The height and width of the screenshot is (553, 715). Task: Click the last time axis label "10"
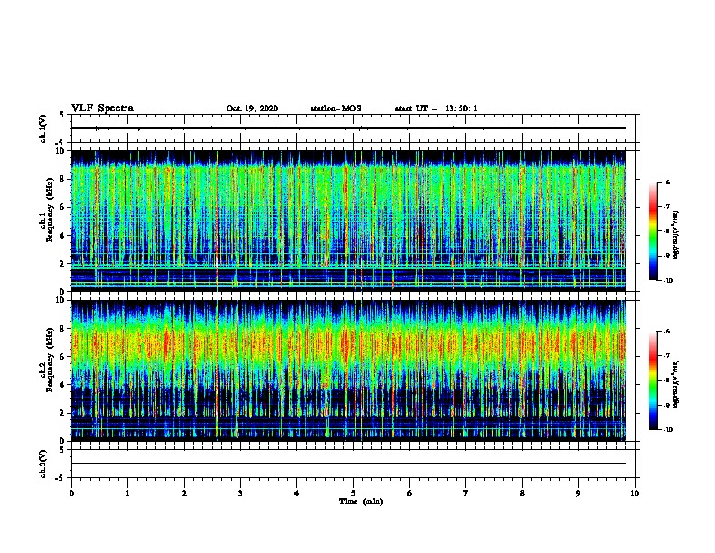(635, 493)
